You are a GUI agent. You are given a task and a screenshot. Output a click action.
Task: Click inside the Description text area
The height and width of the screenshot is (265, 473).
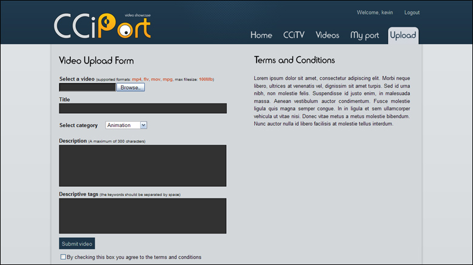pyautogui.click(x=143, y=165)
